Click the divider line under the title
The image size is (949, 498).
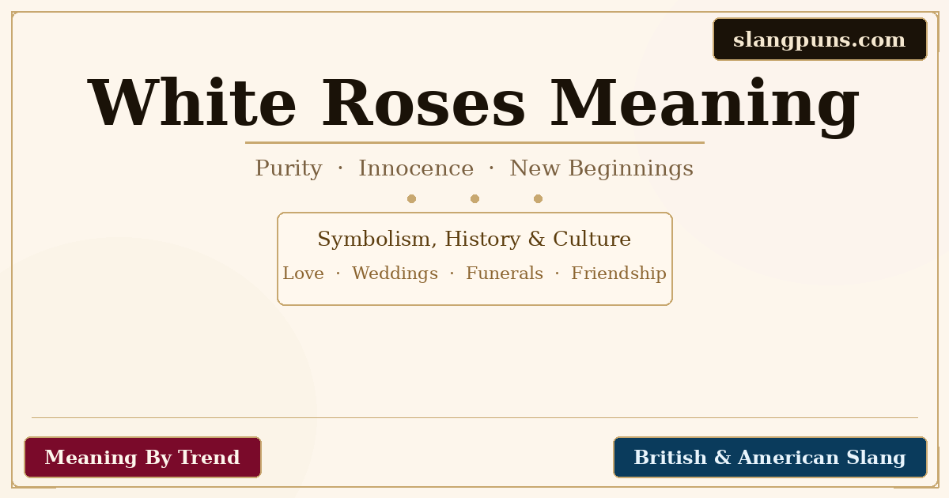[475, 142]
